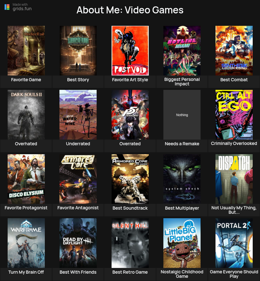The height and width of the screenshot is (281, 260).
Task: Select the 'Underrated' label
Action: [x=78, y=144]
